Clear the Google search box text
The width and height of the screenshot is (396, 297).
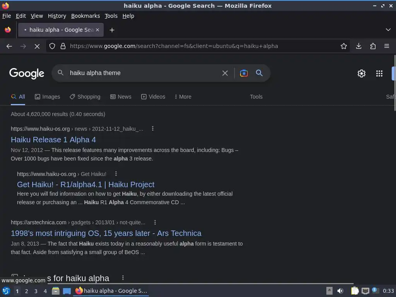[x=225, y=73]
